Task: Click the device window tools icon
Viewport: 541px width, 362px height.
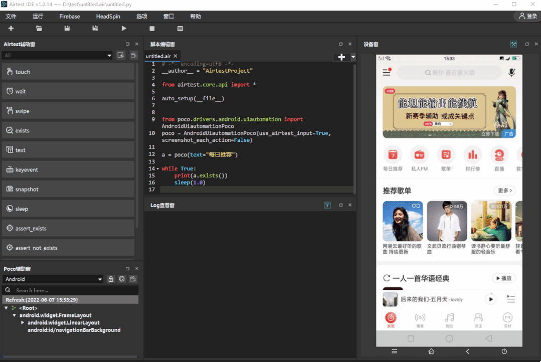Action: tap(514, 44)
